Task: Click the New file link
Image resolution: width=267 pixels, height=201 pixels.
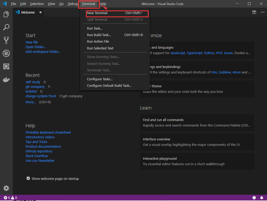Action: pyautogui.click(x=32, y=42)
